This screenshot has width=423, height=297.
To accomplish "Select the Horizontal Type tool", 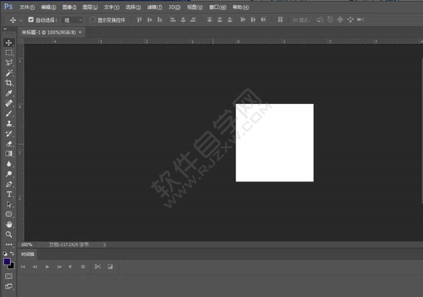I will 9,194.
